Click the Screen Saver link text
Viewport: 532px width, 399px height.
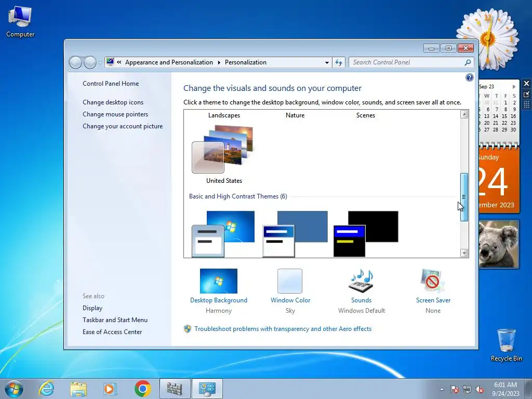(x=433, y=300)
